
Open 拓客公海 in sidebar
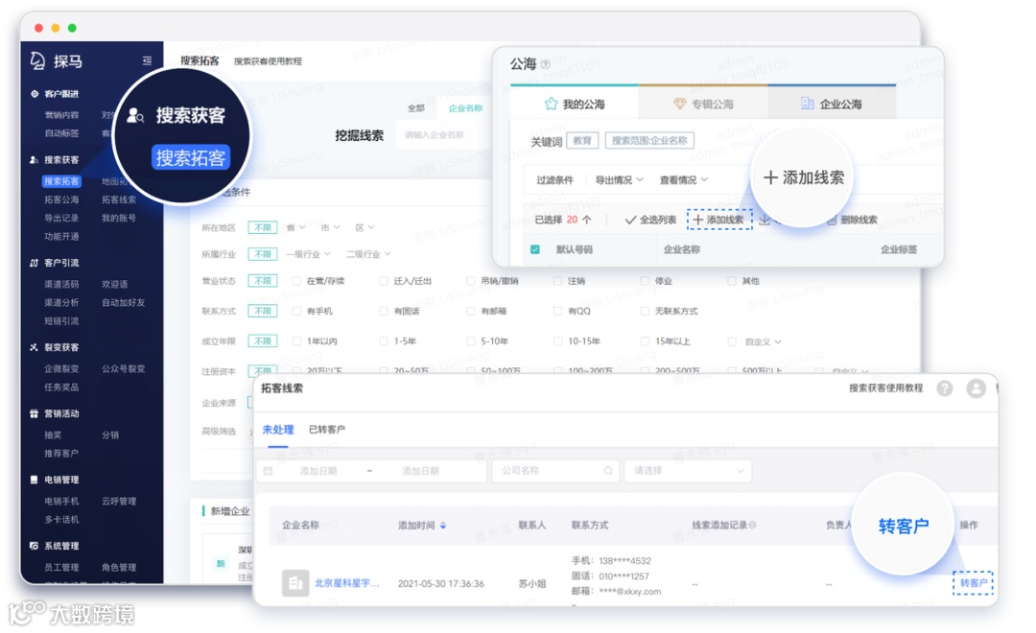(x=61, y=199)
